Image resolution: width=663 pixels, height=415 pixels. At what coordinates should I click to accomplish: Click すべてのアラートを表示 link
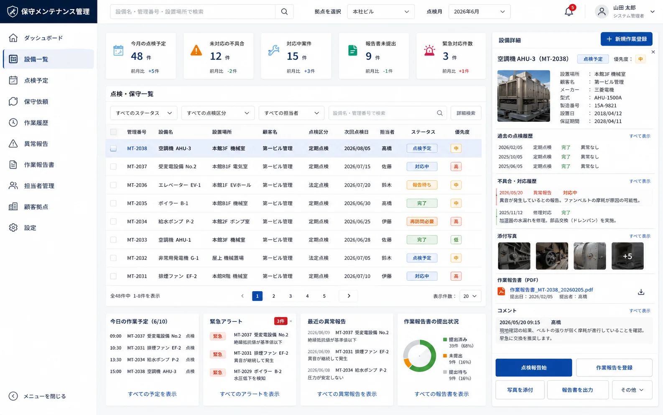(x=250, y=394)
